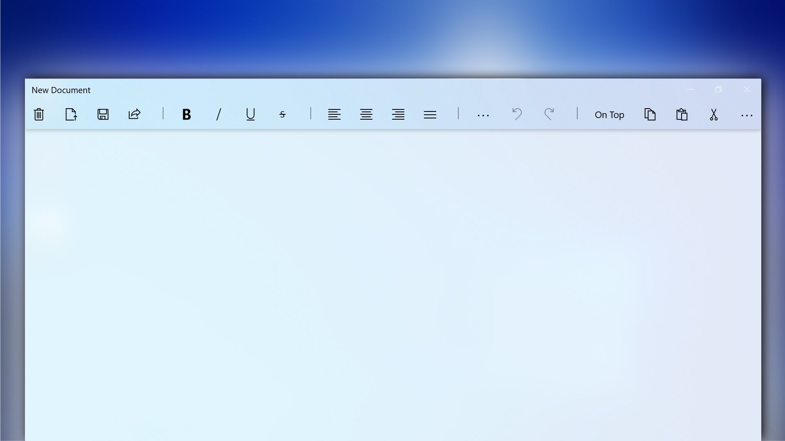This screenshot has width=785, height=441.
Task: Click inside the blank document area
Action: [392, 278]
